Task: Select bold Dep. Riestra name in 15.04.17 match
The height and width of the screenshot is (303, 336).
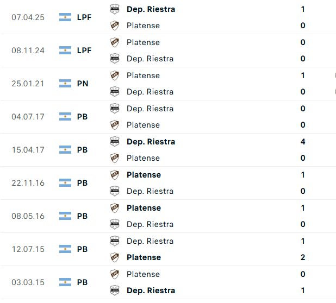Action: click(x=151, y=142)
